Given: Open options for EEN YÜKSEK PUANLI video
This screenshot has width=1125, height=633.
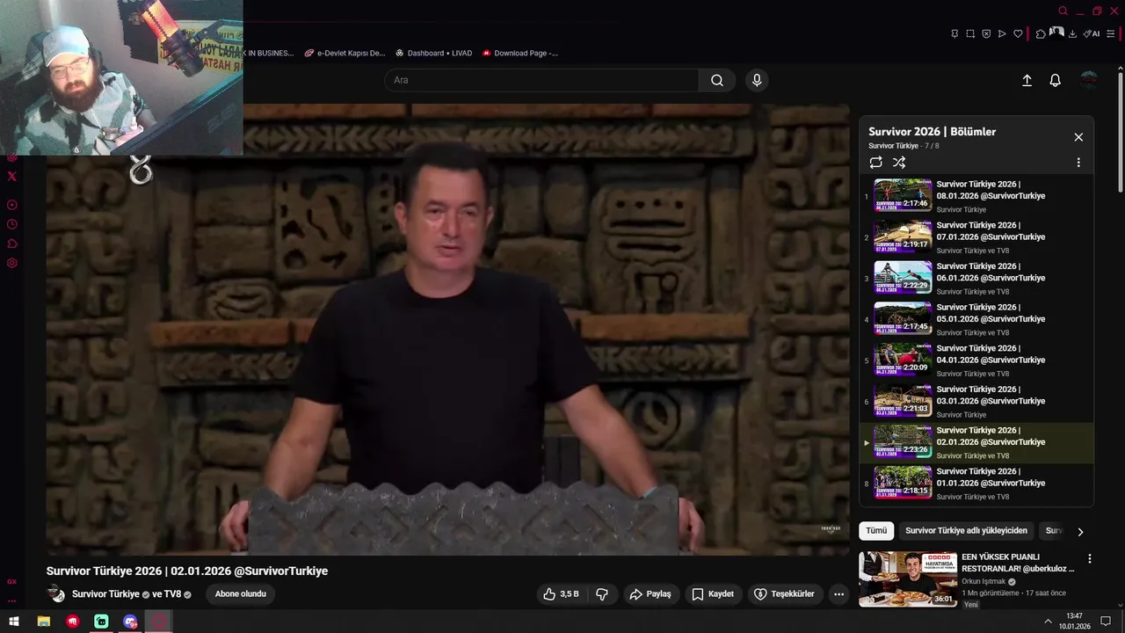Looking at the screenshot, I should [x=1090, y=559].
